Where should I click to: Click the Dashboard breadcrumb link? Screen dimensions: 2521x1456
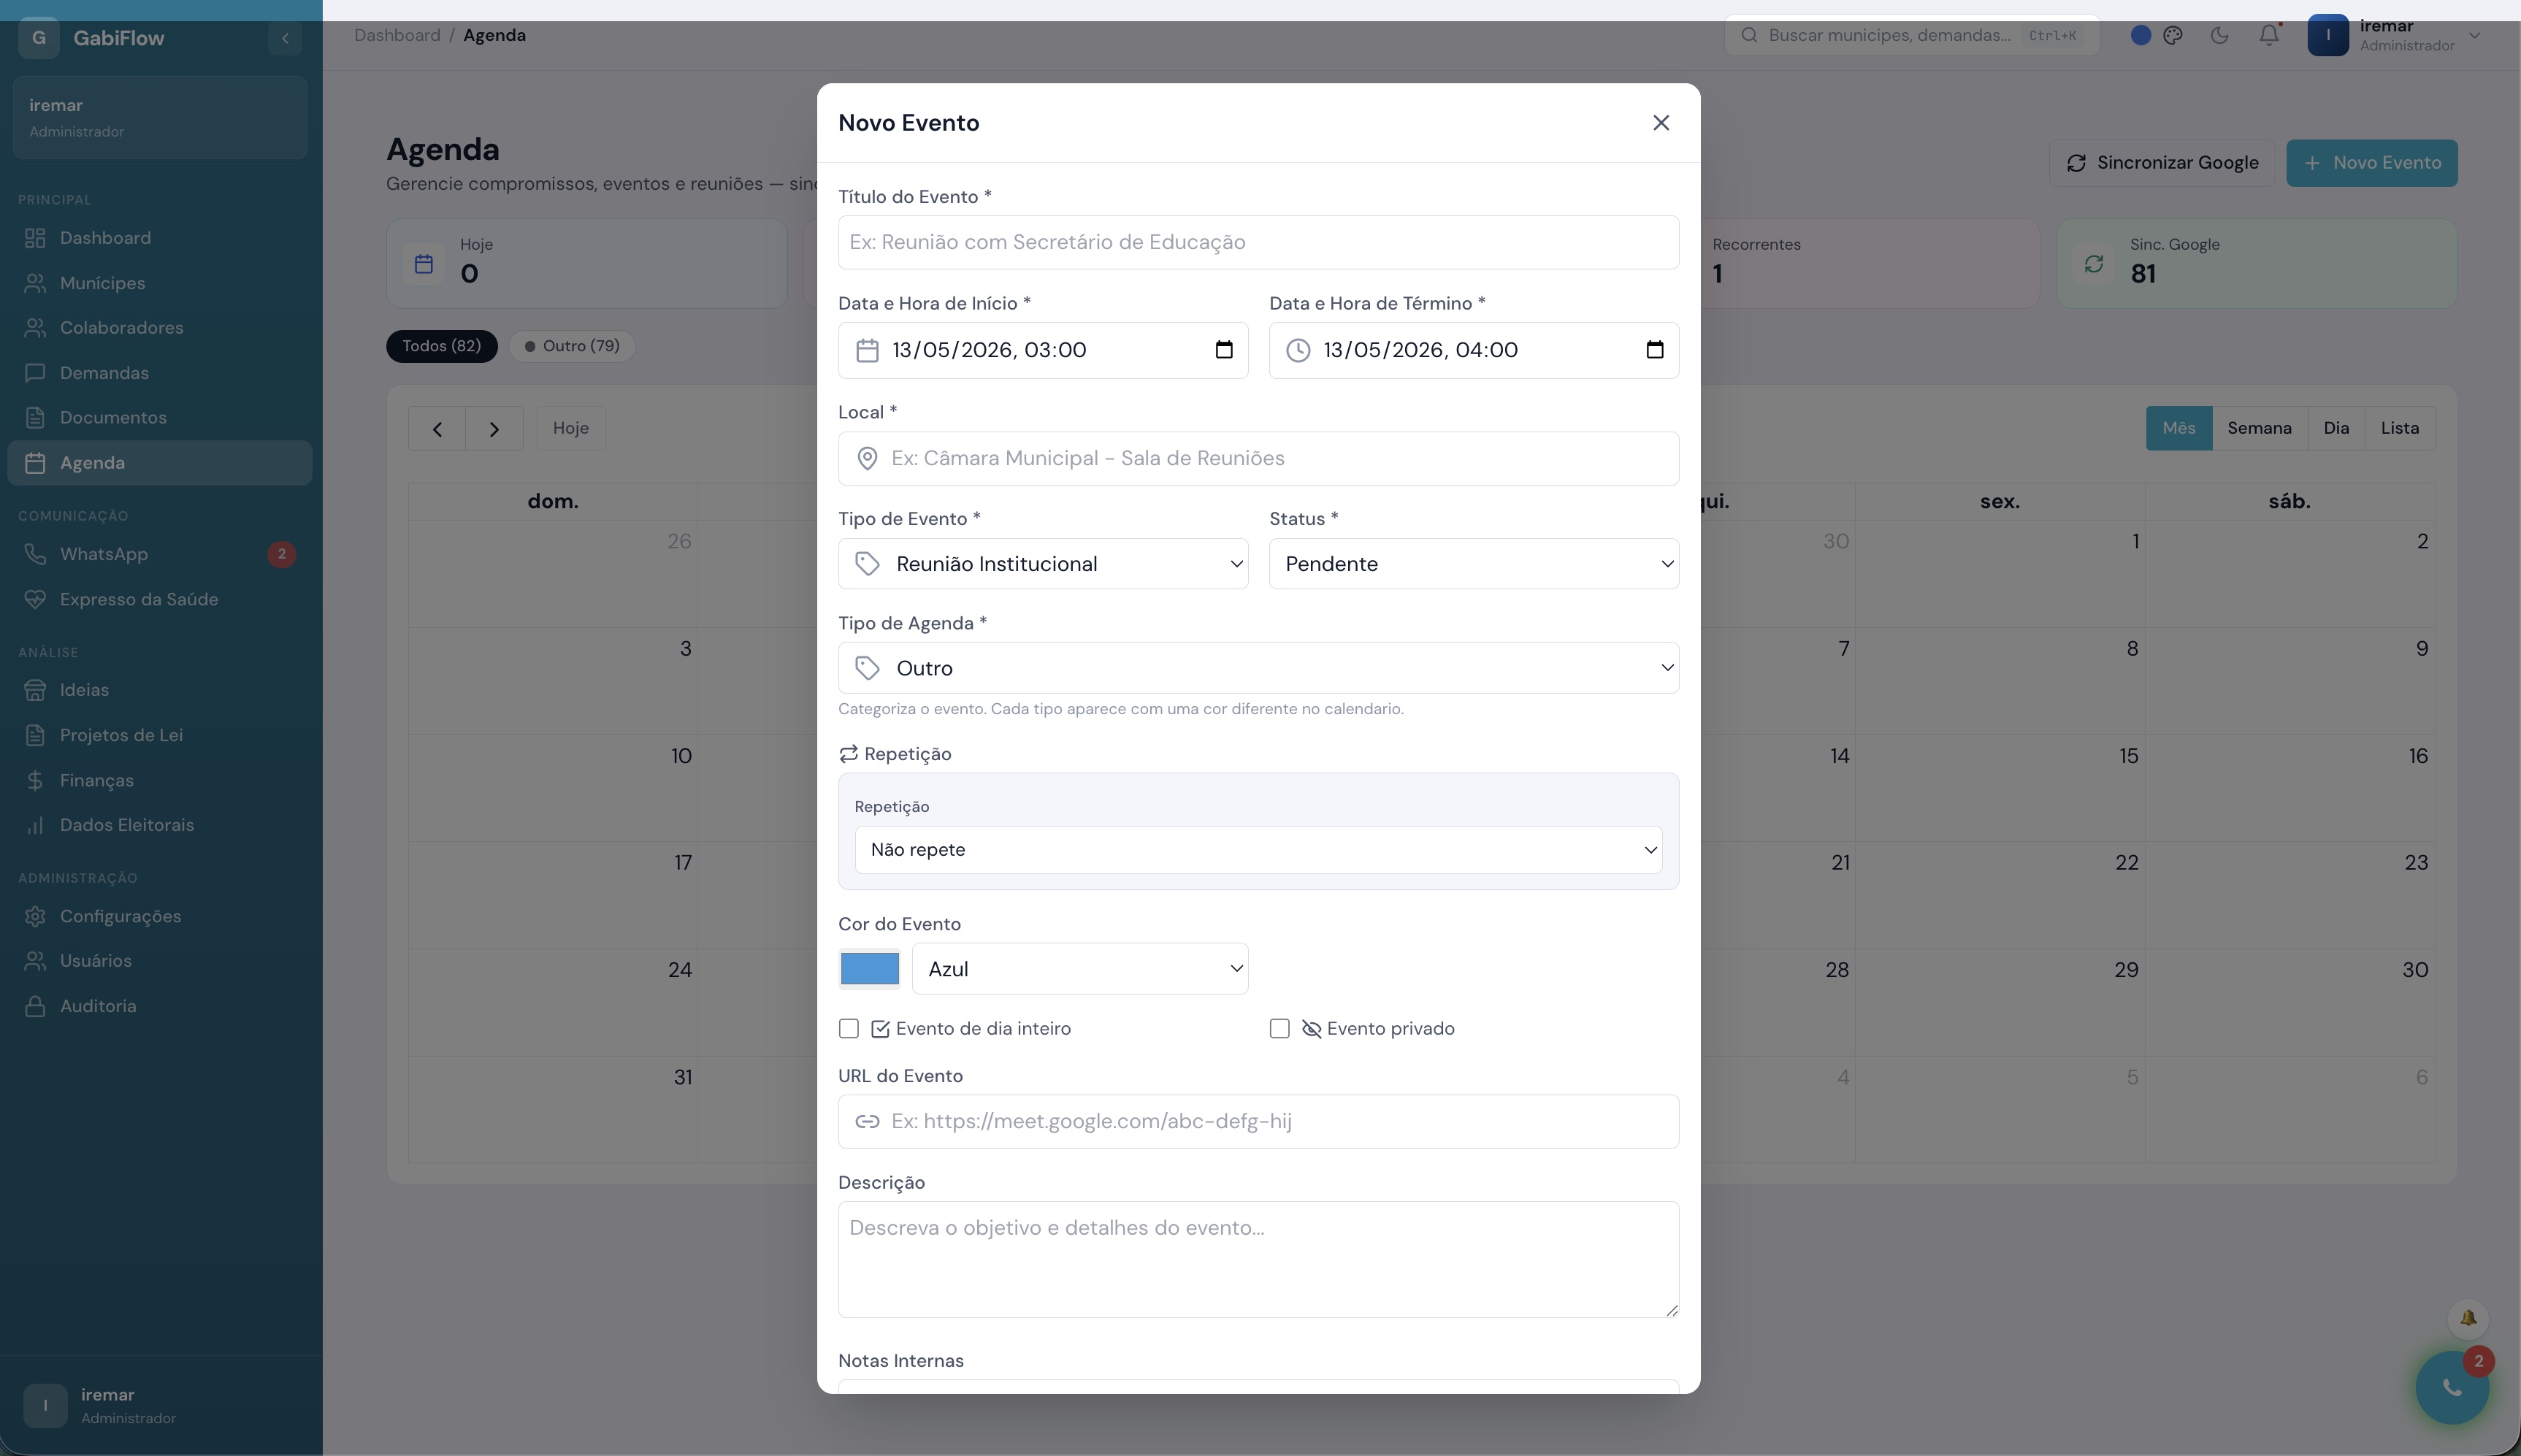[397, 35]
